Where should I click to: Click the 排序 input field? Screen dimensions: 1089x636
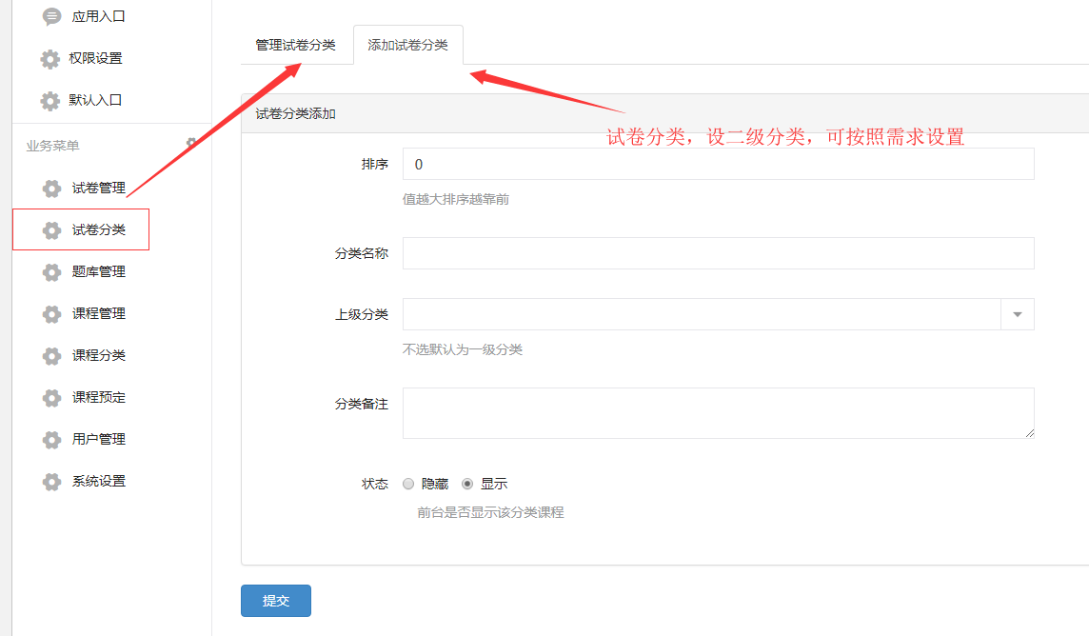(x=718, y=164)
